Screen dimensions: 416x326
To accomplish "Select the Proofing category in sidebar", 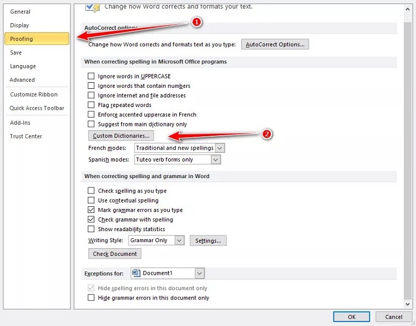I will (x=36, y=39).
